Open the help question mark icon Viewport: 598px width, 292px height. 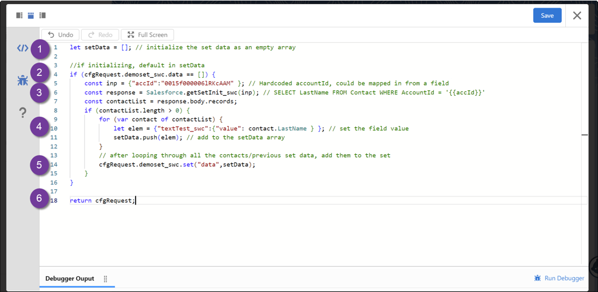click(x=23, y=113)
